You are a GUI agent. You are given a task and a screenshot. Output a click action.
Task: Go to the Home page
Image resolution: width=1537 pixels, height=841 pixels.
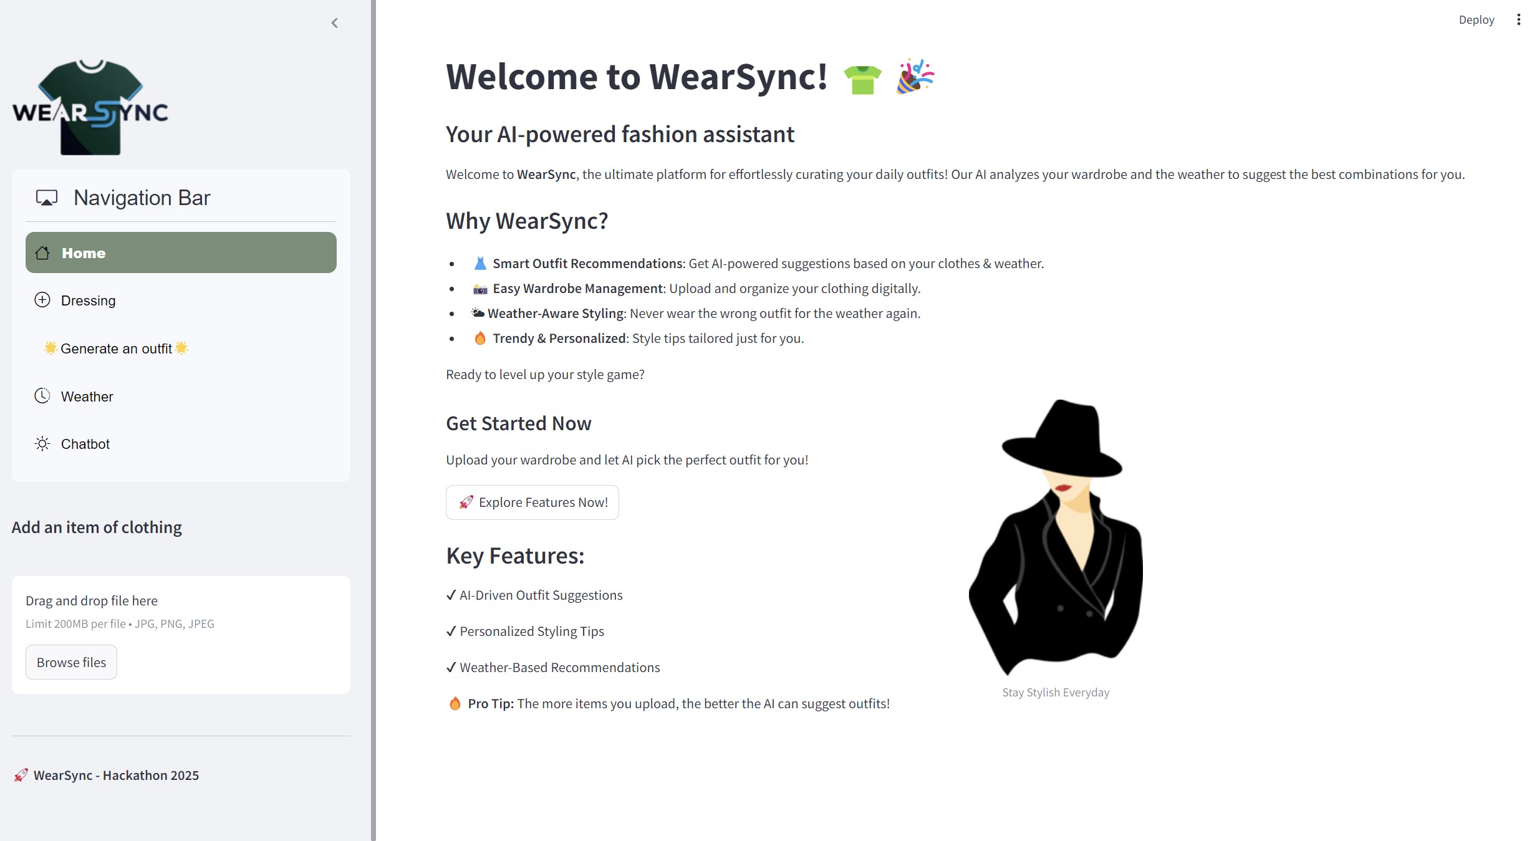pyautogui.click(x=181, y=252)
